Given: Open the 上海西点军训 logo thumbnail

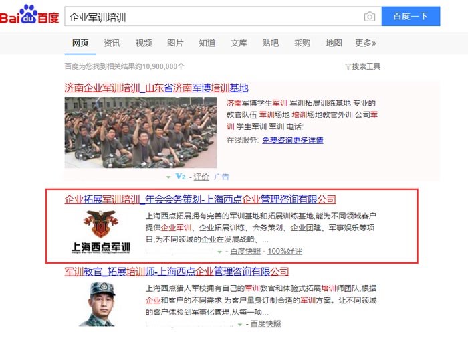Looking at the screenshot, I should coord(101,232).
